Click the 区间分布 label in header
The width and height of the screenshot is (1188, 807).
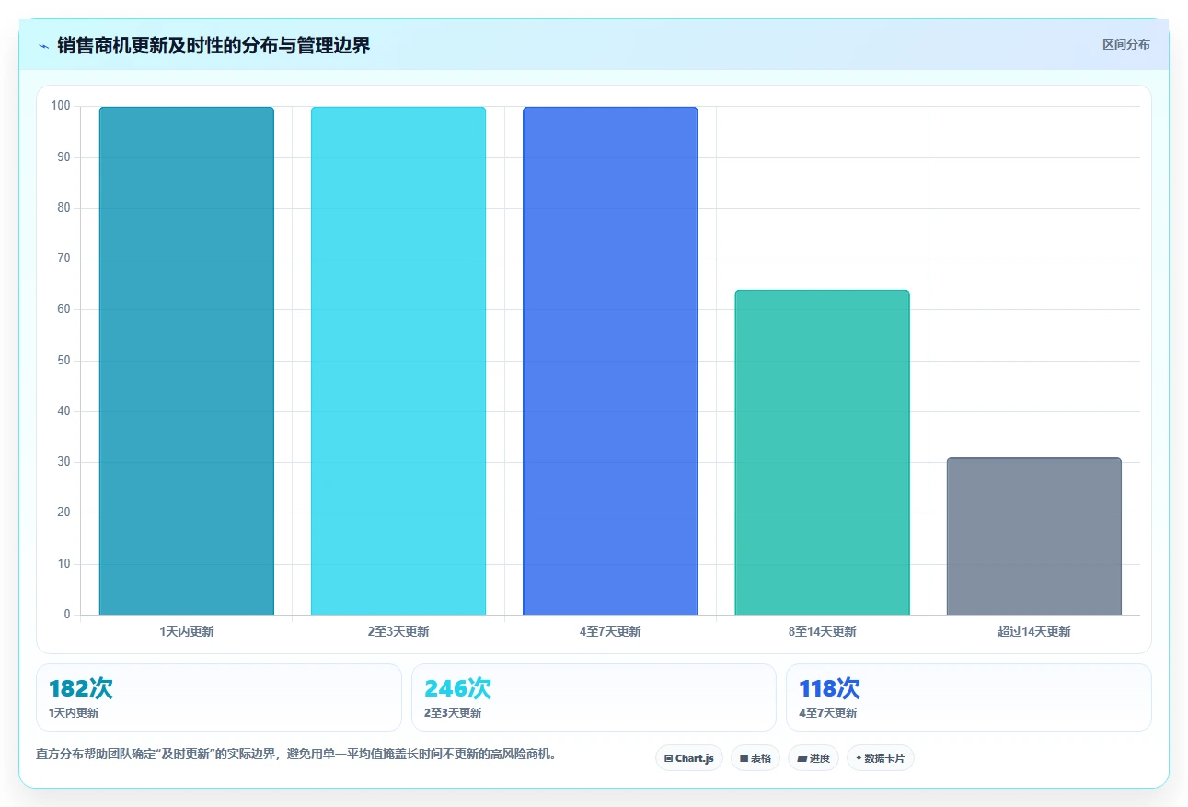click(x=1126, y=44)
